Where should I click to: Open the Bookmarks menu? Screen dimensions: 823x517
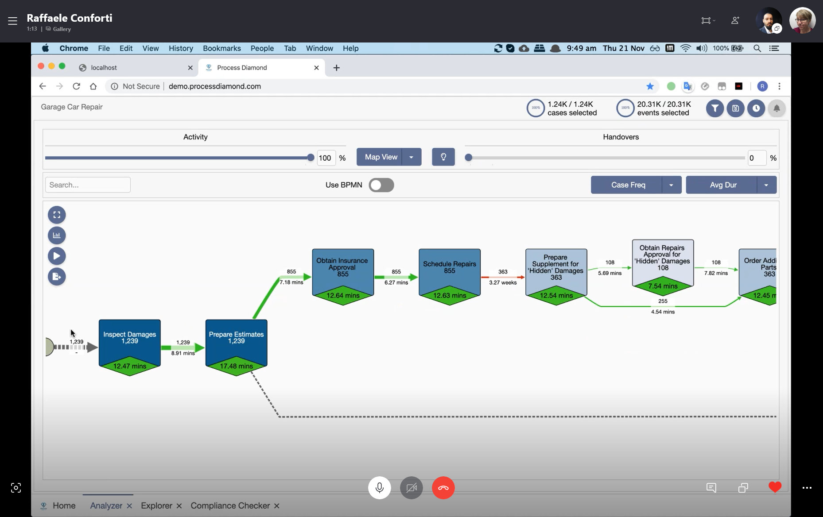pyautogui.click(x=222, y=48)
